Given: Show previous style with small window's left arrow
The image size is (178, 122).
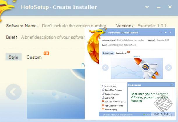Looking at the screenshot, I should point(105,67).
